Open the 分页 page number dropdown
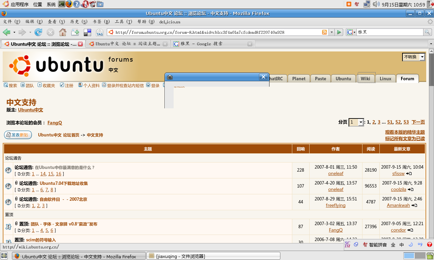Viewport: 434px width, 260px height. click(x=356, y=122)
